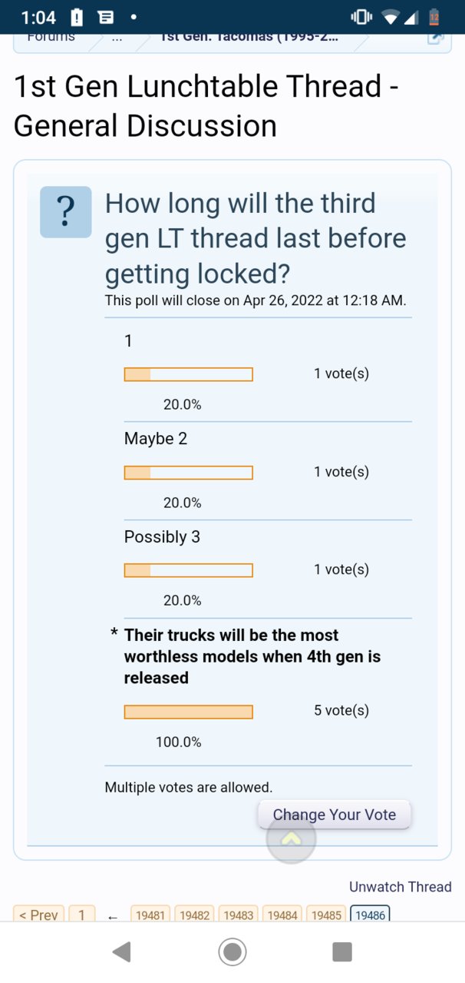Tap the external link icon in breadcrumb

pos(436,36)
